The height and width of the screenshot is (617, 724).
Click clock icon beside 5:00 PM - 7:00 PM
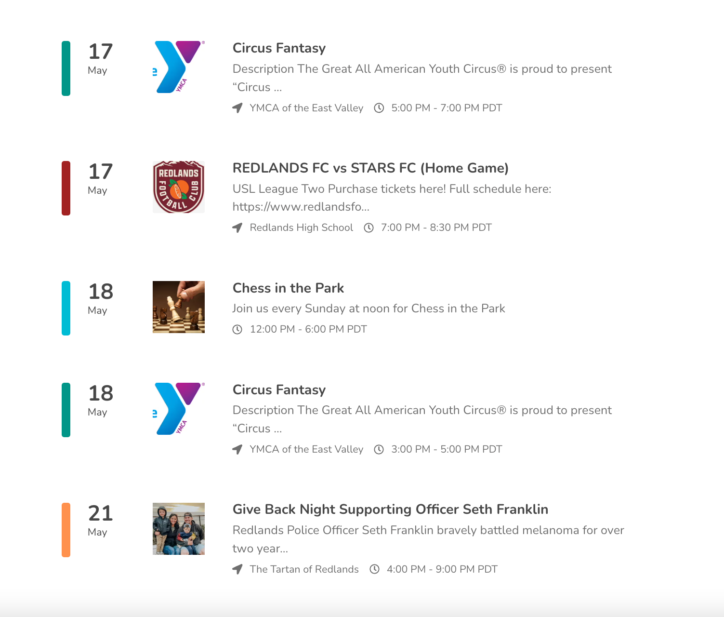pos(379,108)
